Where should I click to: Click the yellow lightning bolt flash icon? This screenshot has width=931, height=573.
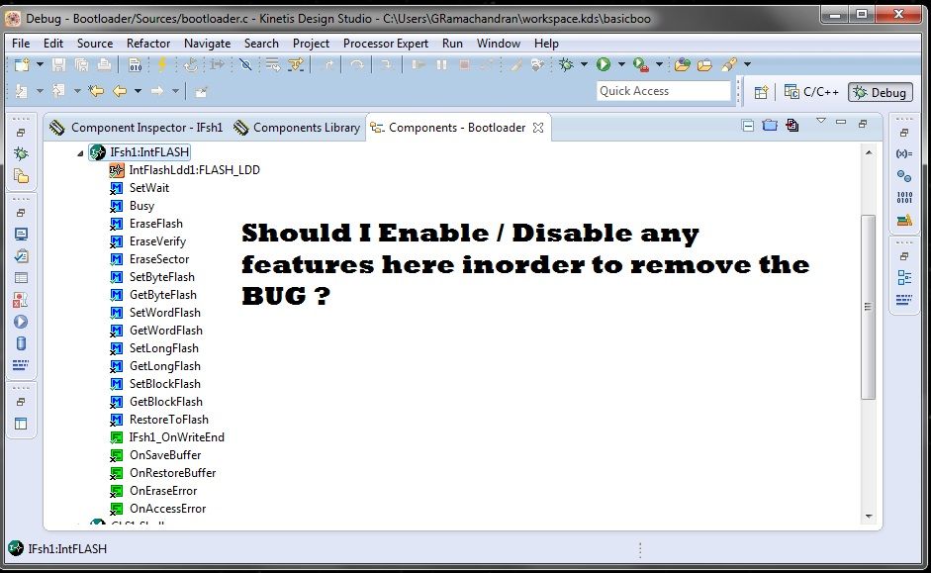(x=161, y=64)
